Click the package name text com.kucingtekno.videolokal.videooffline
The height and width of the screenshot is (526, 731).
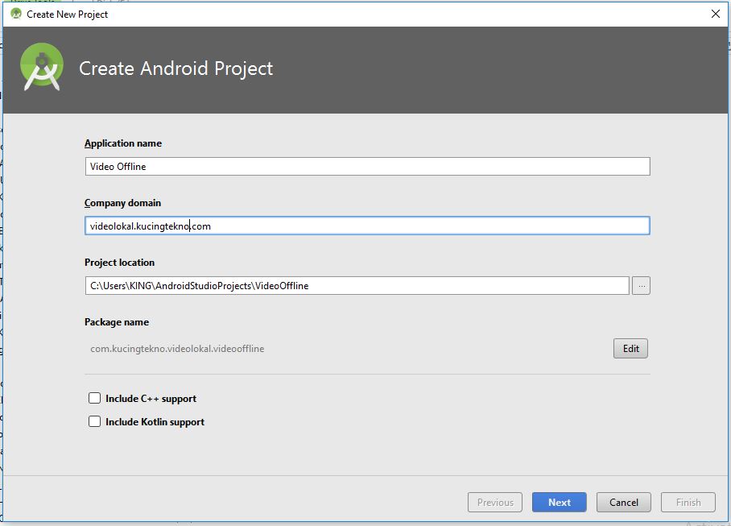[x=177, y=349]
